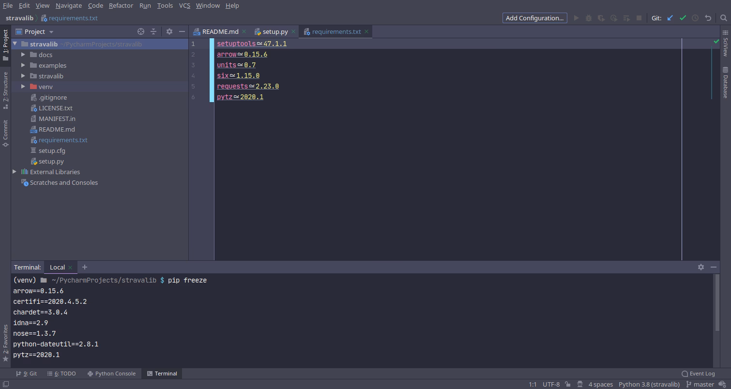The image size is (731, 389).
Task: Click the Event Log icon in status bar
Action: pyautogui.click(x=685, y=374)
